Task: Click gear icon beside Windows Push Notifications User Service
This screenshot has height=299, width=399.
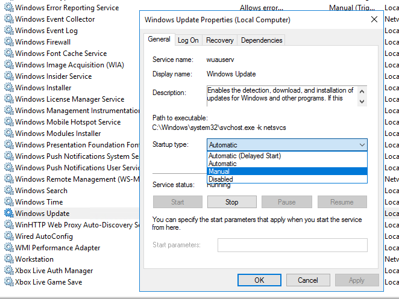Action: pos(9,168)
